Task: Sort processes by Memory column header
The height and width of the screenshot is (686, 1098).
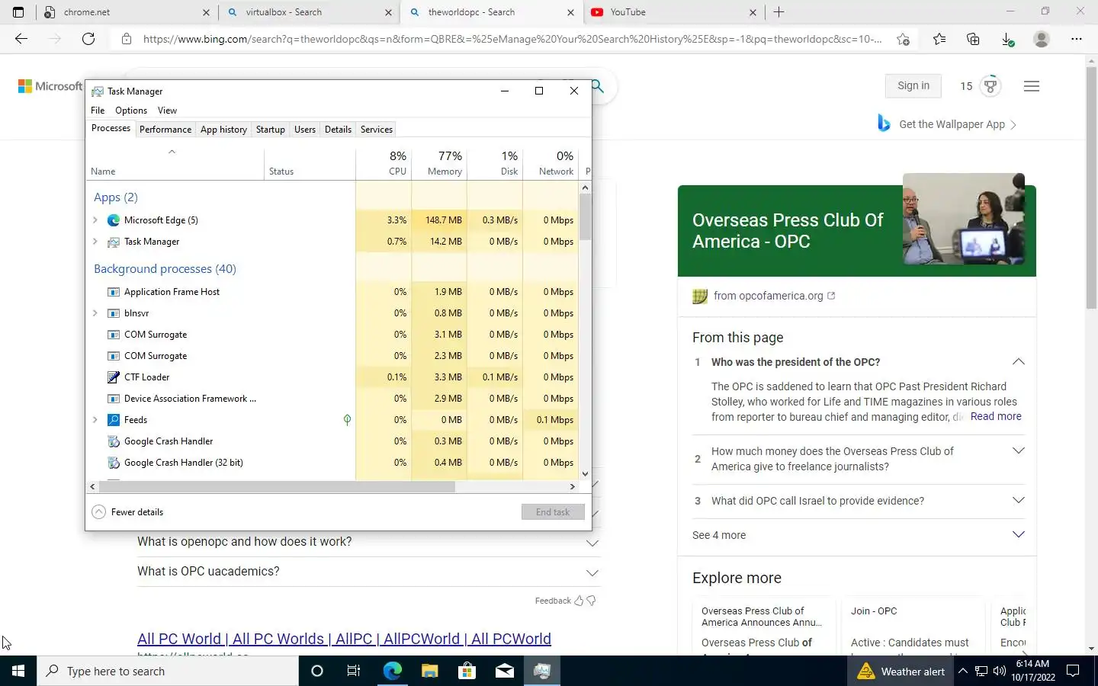Action: [439, 163]
